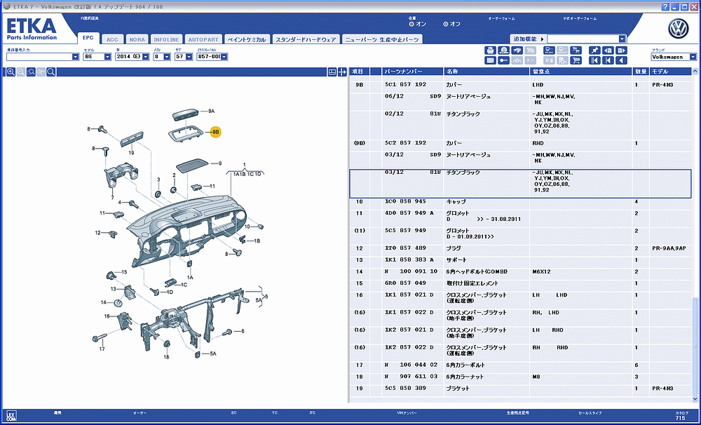Open the dropdown next to 追加機能
Image resolution: width=701 pixels, height=425 pixels.
[622, 39]
